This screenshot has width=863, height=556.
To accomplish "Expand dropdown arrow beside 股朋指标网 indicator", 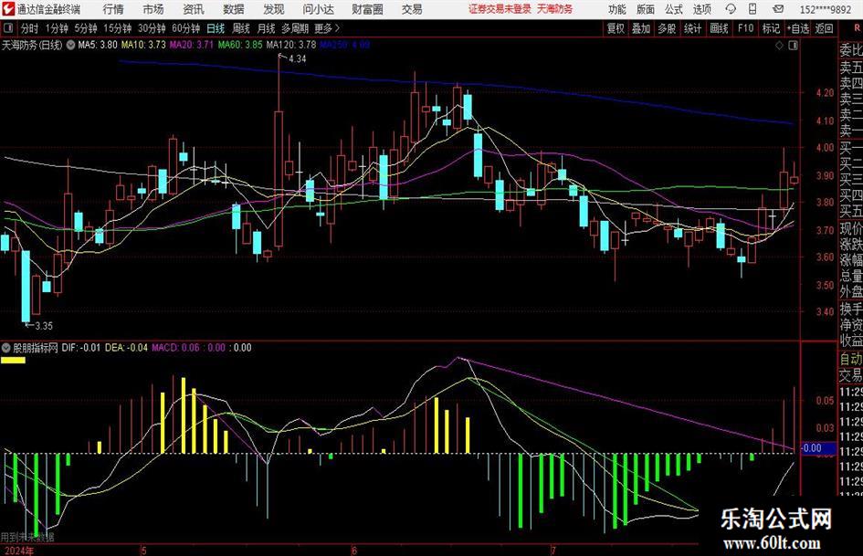I will tap(6, 347).
